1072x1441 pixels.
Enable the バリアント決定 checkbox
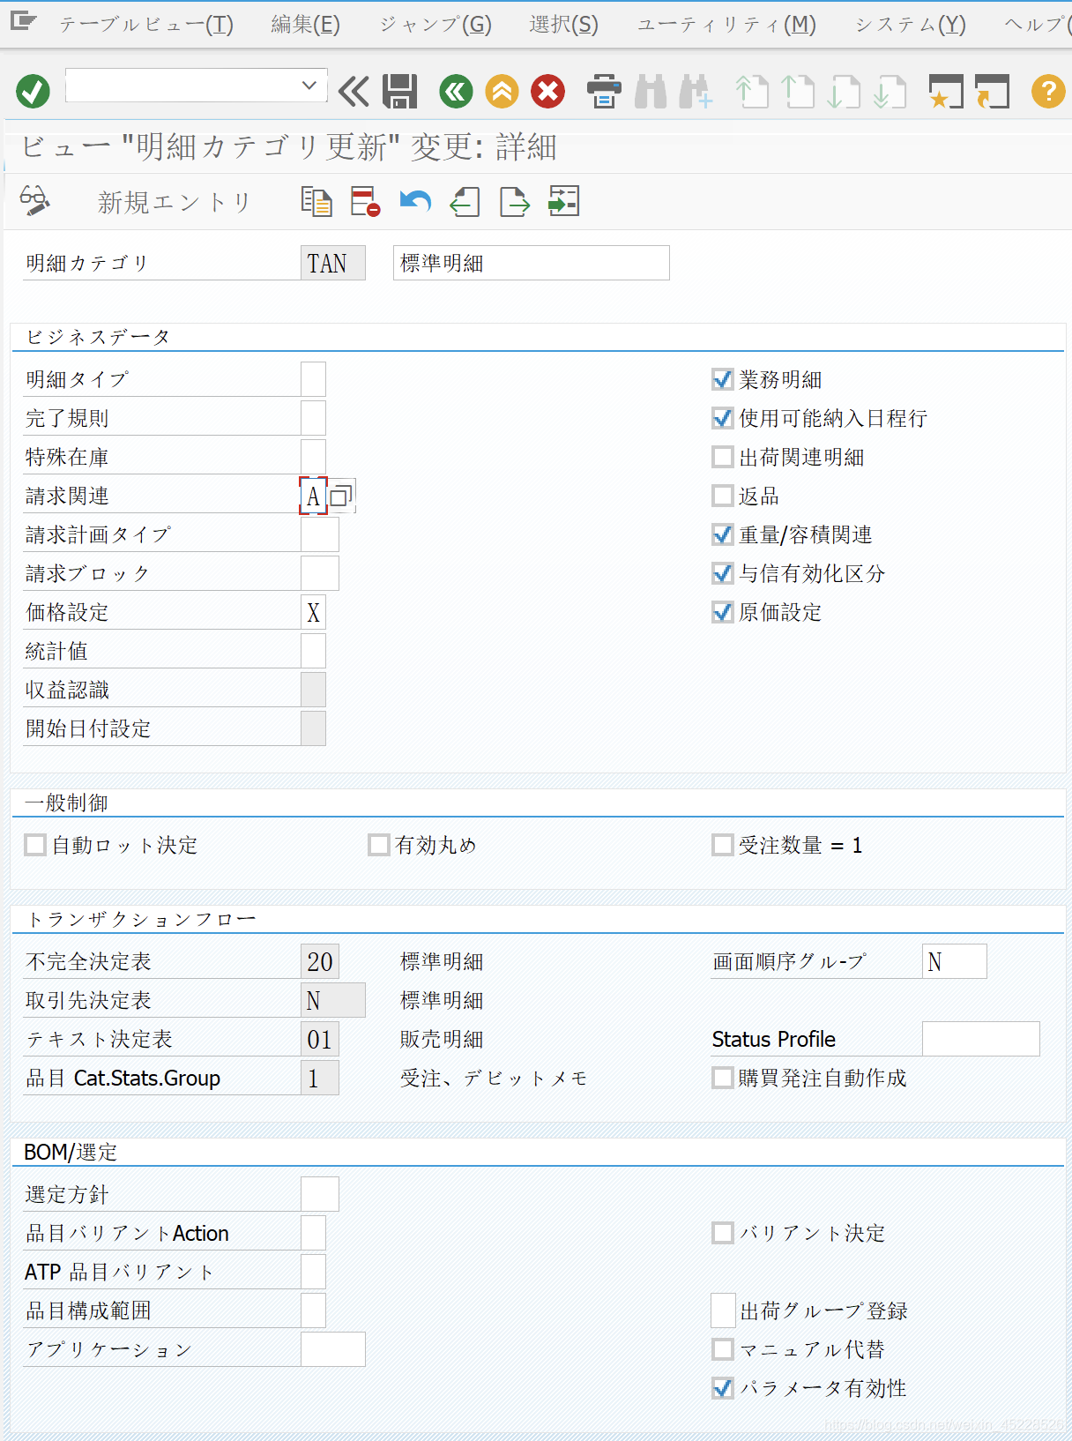[x=722, y=1233]
